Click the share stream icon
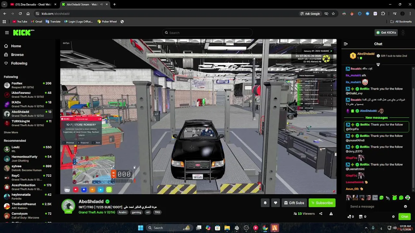 pos(321,214)
